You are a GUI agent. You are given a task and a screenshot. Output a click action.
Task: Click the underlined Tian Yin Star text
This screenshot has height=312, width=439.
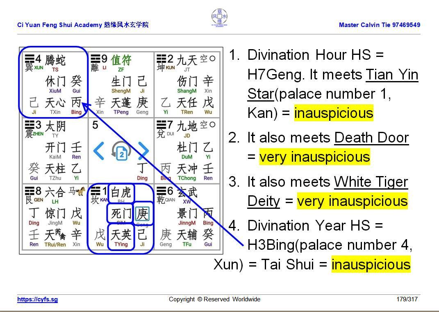click(333, 84)
